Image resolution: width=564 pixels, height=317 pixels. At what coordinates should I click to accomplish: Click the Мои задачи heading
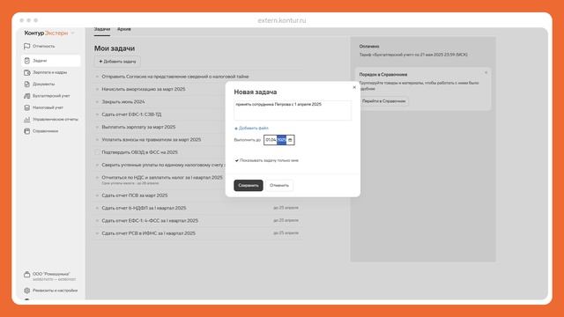click(115, 48)
